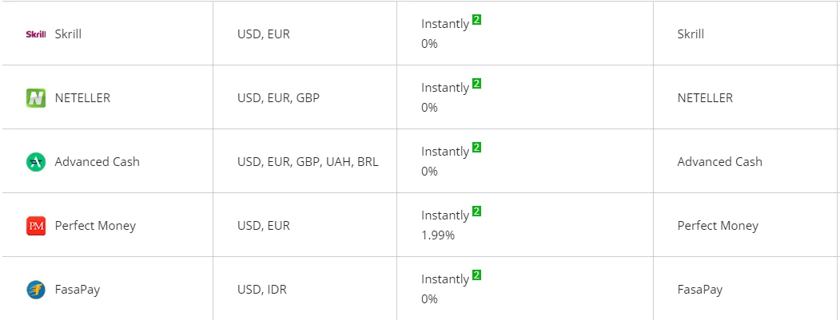
Task: Click the Advanced Cash round logo
Action: click(x=36, y=162)
